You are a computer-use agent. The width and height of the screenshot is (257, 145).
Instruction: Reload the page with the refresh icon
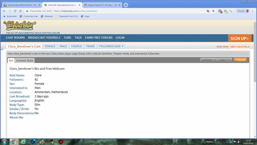tap(15, 11)
